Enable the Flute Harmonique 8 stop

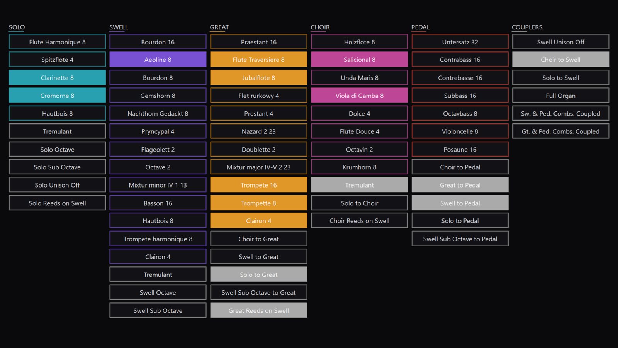pyautogui.click(x=57, y=42)
